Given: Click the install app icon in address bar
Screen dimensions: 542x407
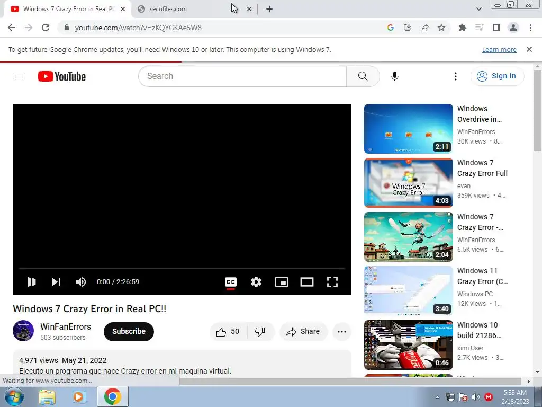Looking at the screenshot, I should point(408,28).
